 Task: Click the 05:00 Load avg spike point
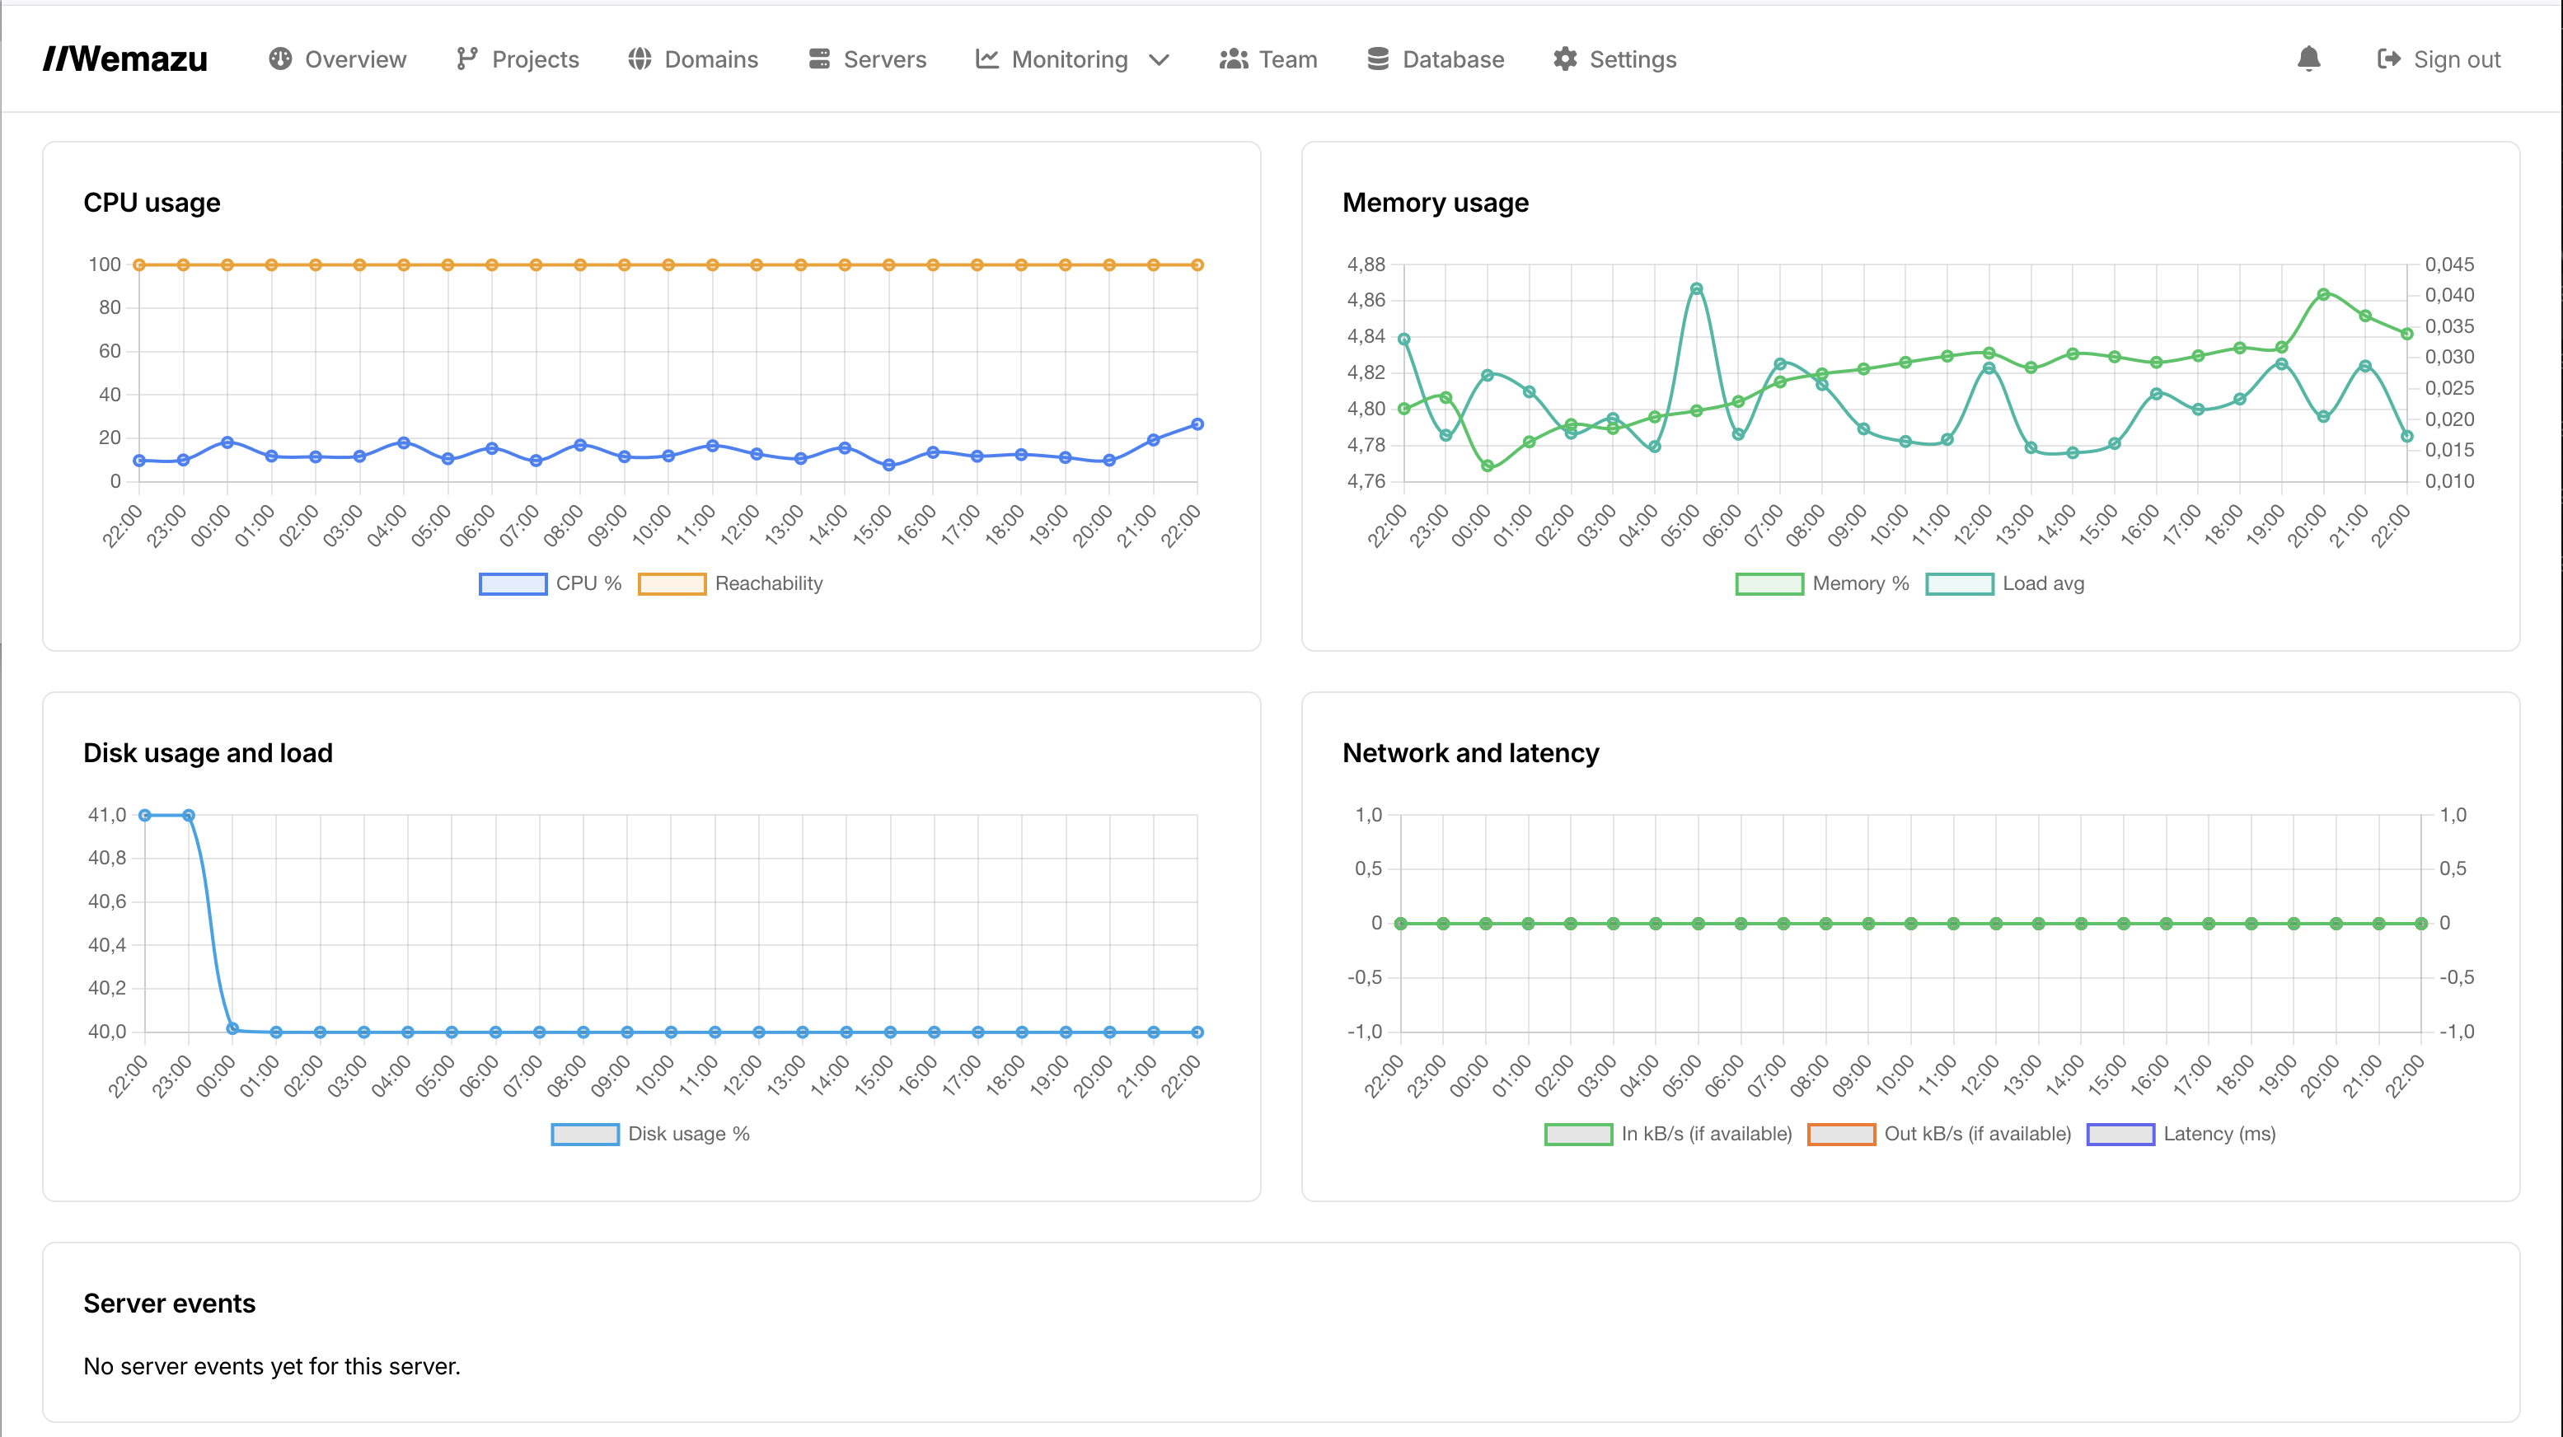click(1698, 288)
